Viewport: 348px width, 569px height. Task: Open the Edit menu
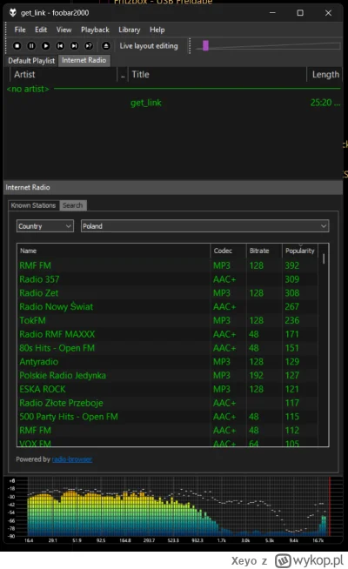41,30
